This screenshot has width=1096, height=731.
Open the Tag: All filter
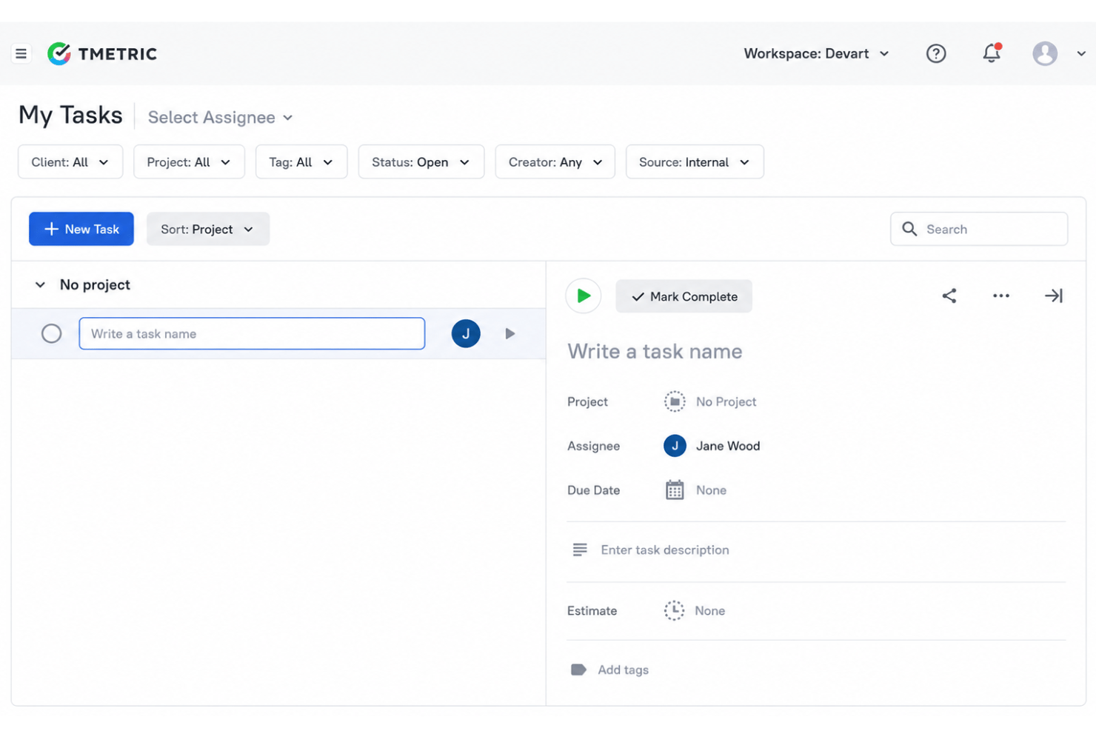pyautogui.click(x=301, y=161)
